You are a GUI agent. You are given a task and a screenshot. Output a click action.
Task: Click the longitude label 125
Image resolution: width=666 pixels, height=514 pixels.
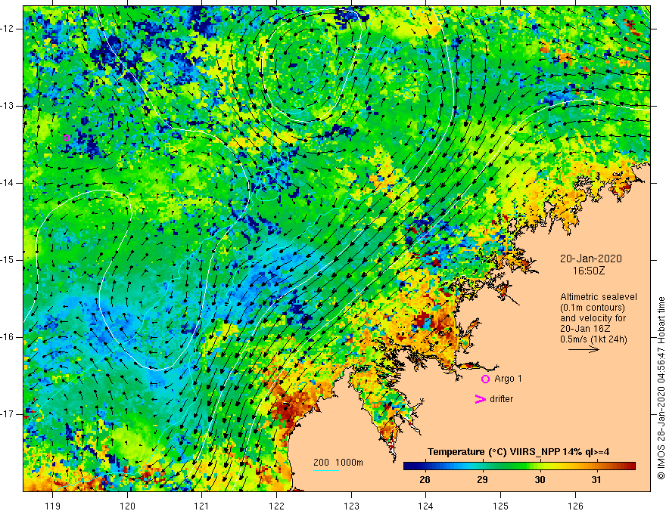point(501,506)
